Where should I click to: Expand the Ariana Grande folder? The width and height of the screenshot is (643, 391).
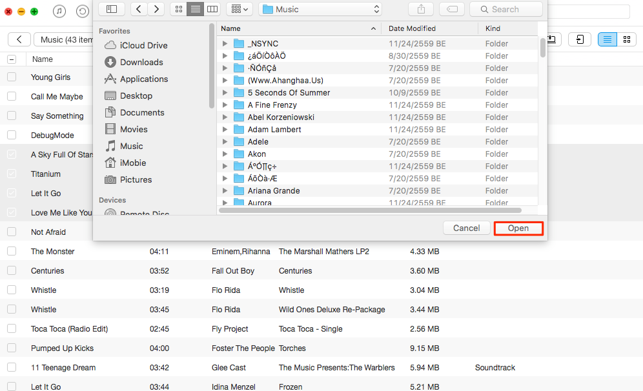[225, 191]
